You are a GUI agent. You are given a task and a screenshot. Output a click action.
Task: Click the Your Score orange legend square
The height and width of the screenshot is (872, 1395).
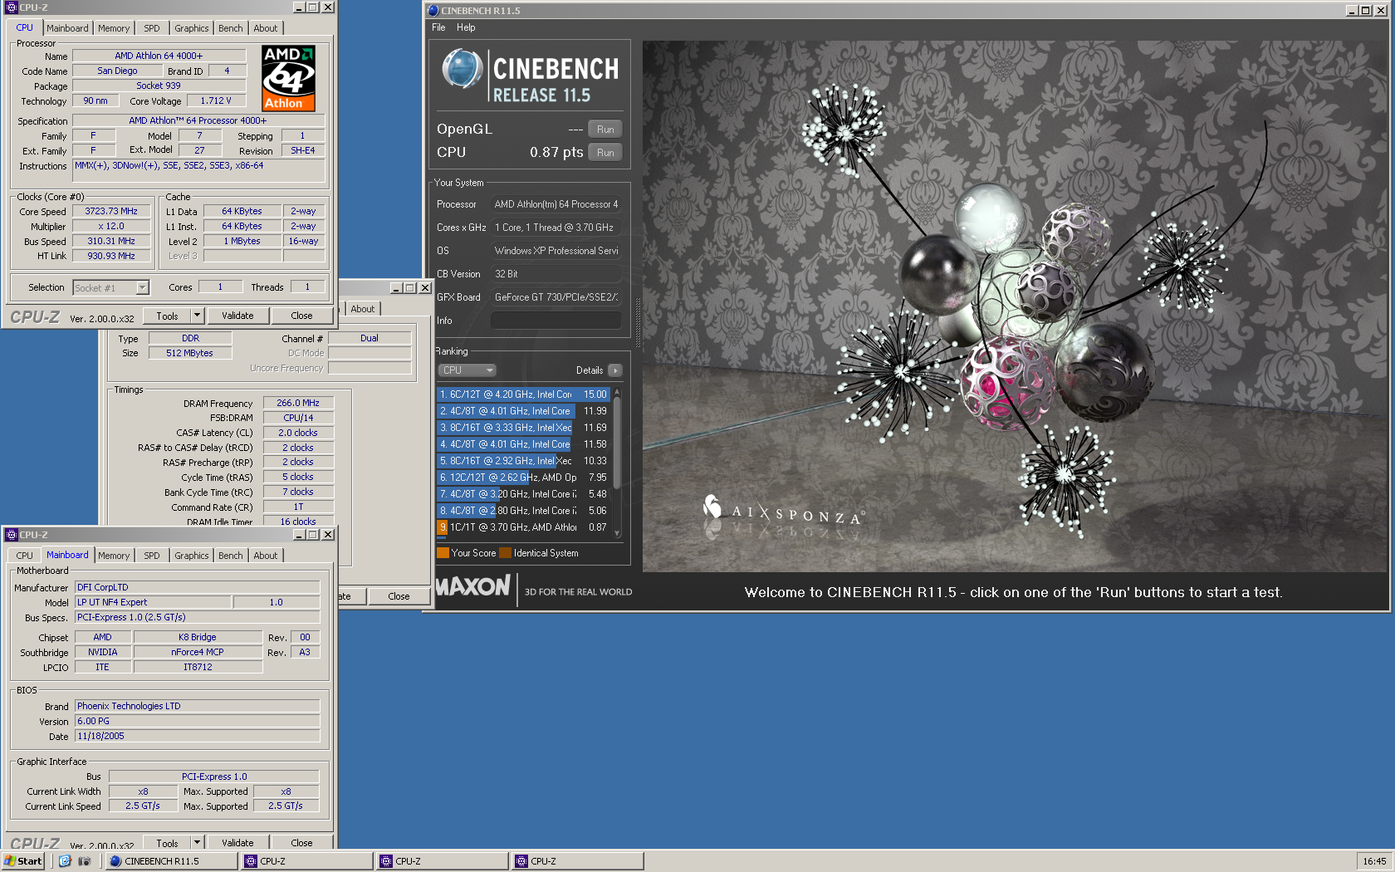click(443, 553)
